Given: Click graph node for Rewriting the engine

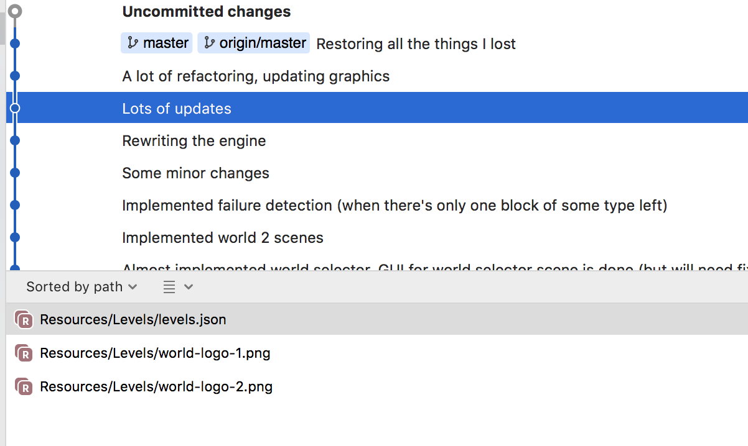Looking at the screenshot, I should tap(16, 140).
